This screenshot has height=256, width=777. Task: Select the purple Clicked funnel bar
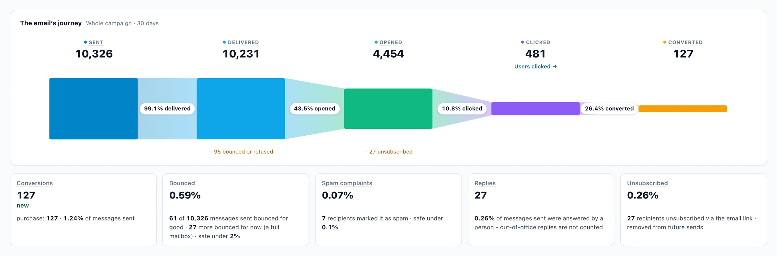535,109
